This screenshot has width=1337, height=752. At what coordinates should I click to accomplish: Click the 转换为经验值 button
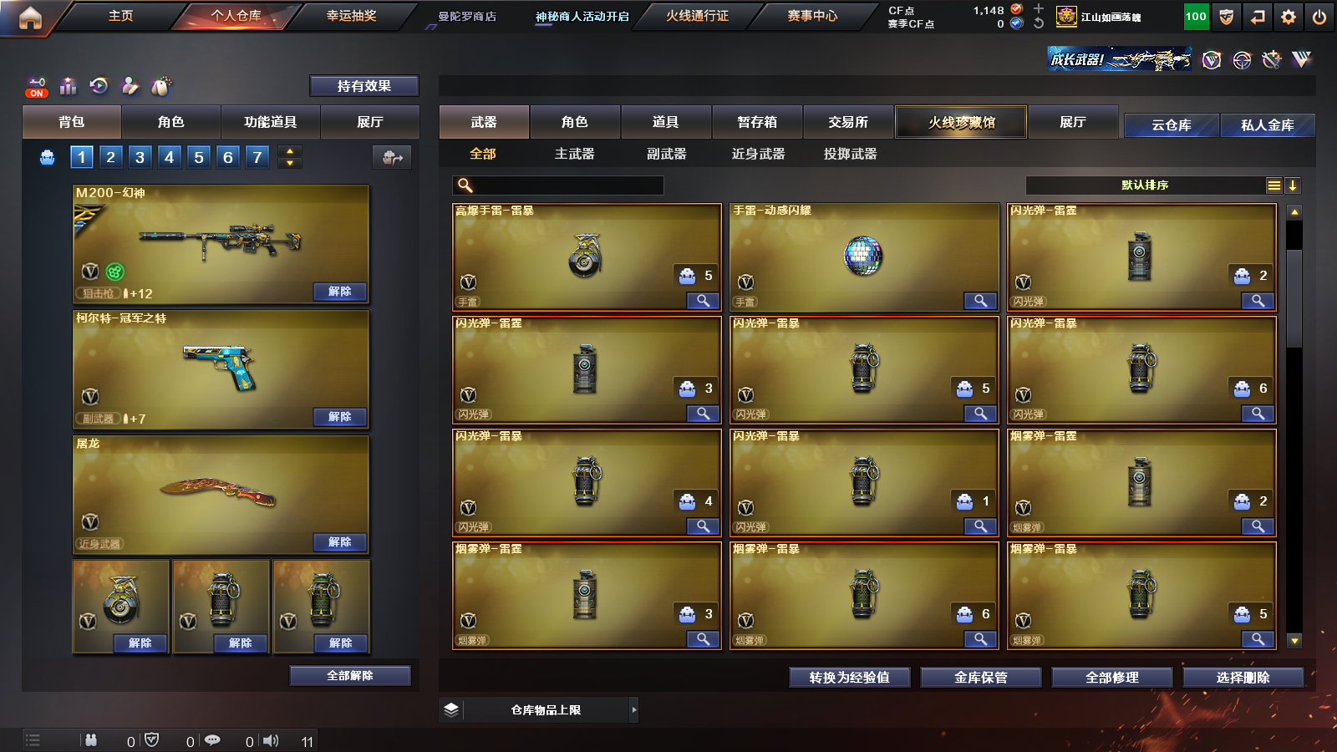850,678
